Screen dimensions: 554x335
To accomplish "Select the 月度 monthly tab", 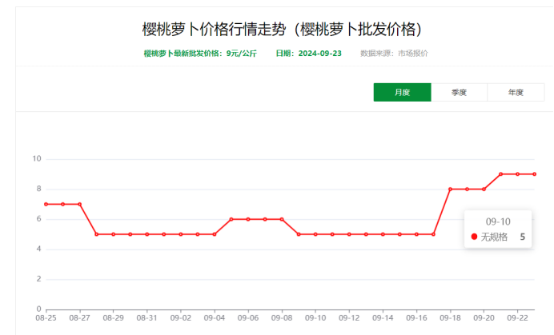I will [402, 93].
